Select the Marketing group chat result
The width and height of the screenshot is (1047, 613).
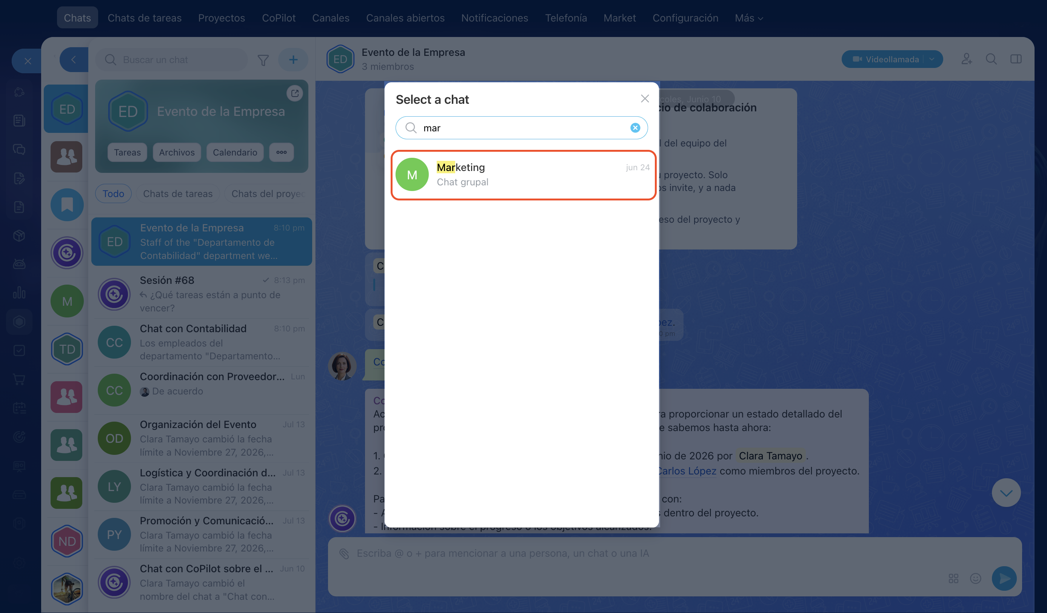point(523,175)
